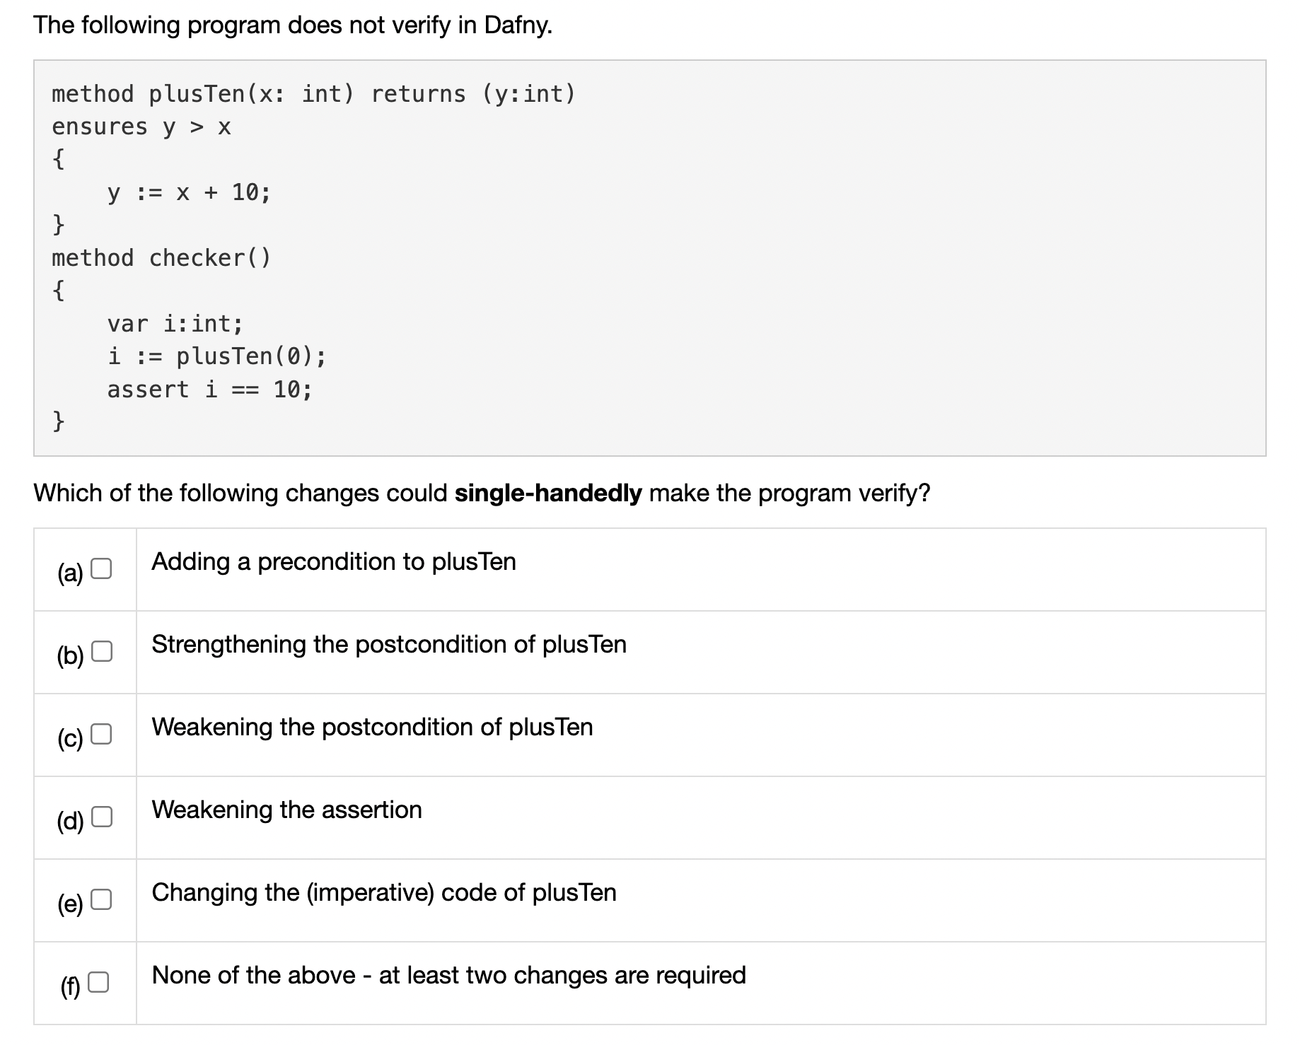Click the 'ensures y > x' line
Screen dimensions: 1300x1045
[140, 127]
